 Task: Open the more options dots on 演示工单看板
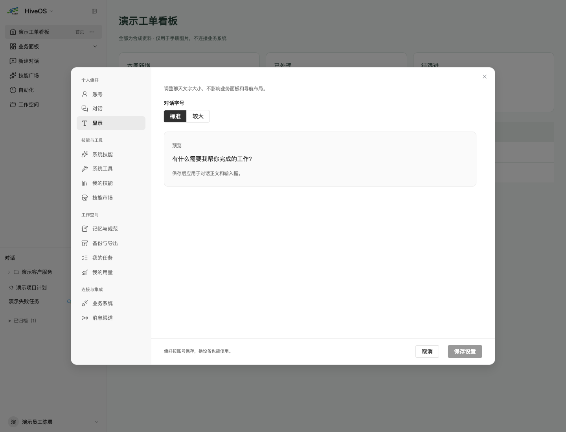pyautogui.click(x=92, y=32)
